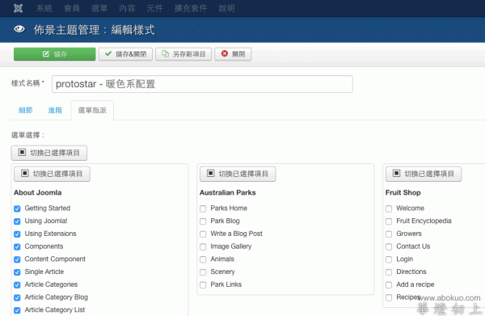Image resolution: width=485 pixels, height=316 pixels.
Task: Uncheck Single Article checkbox
Action: [17, 272]
